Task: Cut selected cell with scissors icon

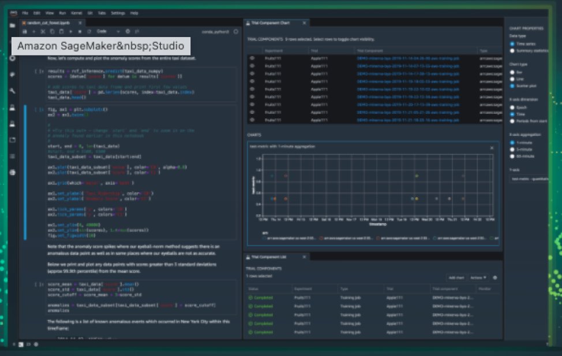Action: tap(43, 32)
